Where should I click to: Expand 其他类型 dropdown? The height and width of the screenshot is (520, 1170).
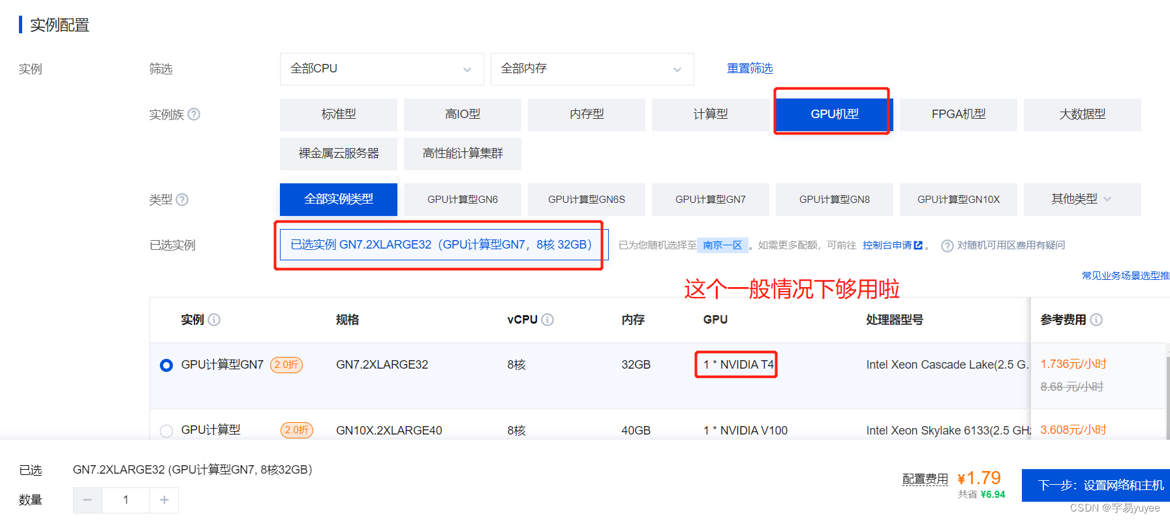point(1082,200)
